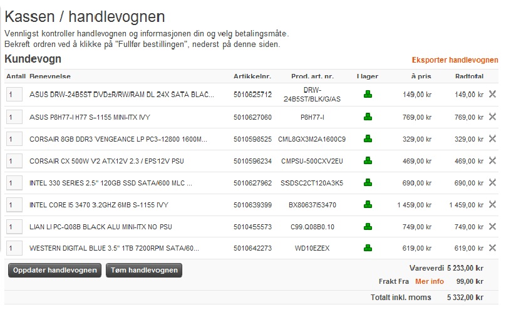Remove ASUS DRW-24B5ST row with X icon

tap(492, 94)
